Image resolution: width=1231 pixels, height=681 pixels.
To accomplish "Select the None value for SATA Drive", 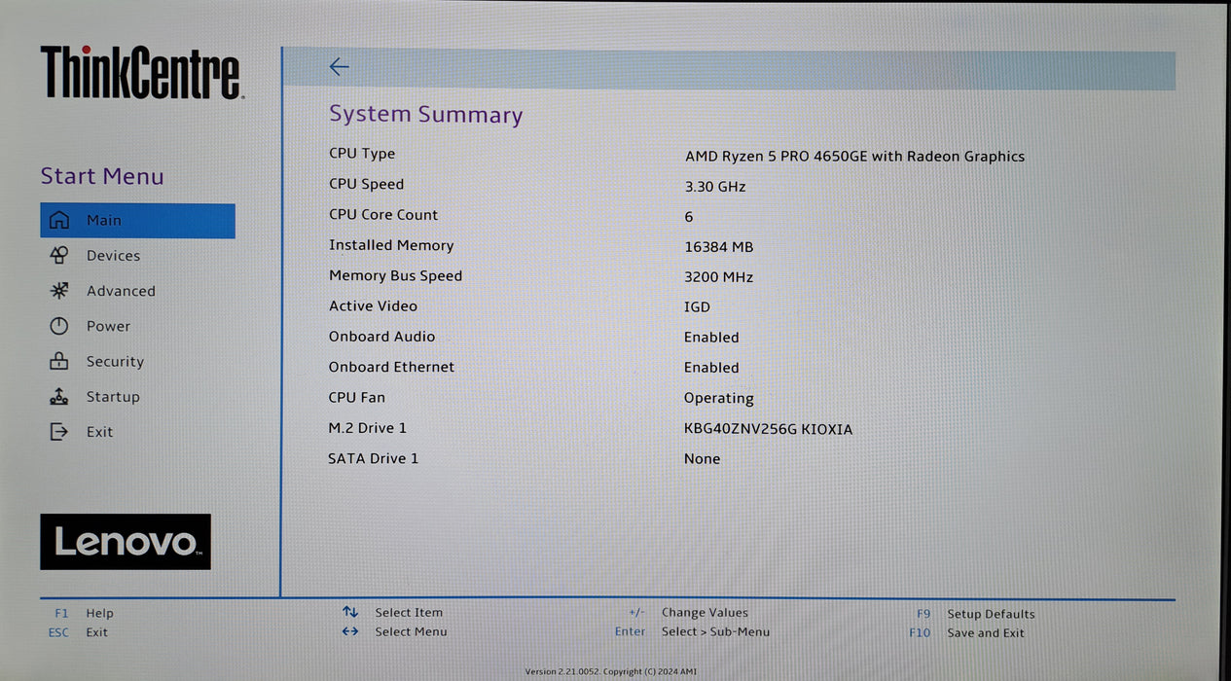I will [x=703, y=459].
